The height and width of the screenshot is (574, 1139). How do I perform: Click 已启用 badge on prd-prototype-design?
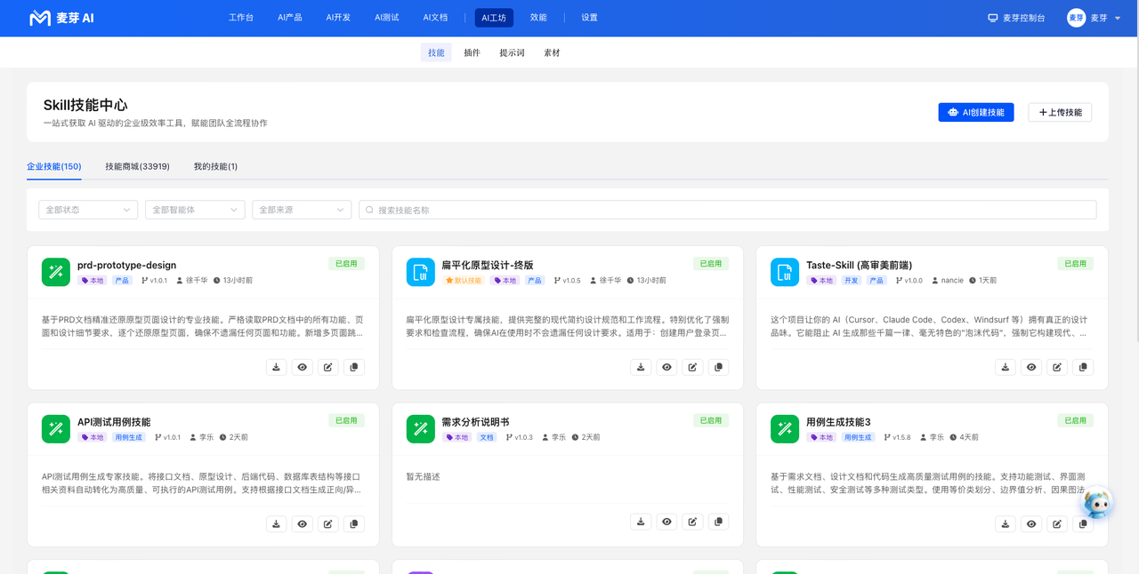click(346, 264)
